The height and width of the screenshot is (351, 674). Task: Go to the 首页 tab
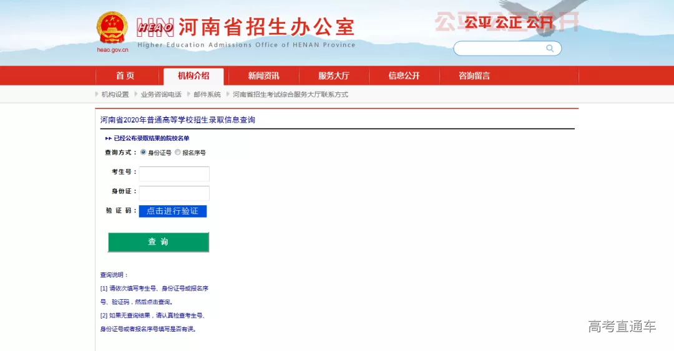125,76
